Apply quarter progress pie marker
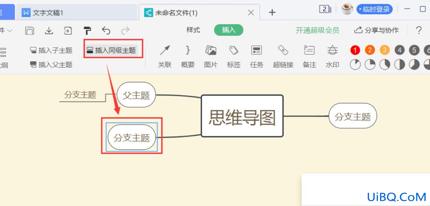The width and height of the screenshot is (430, 206). [x=370, y=65]
